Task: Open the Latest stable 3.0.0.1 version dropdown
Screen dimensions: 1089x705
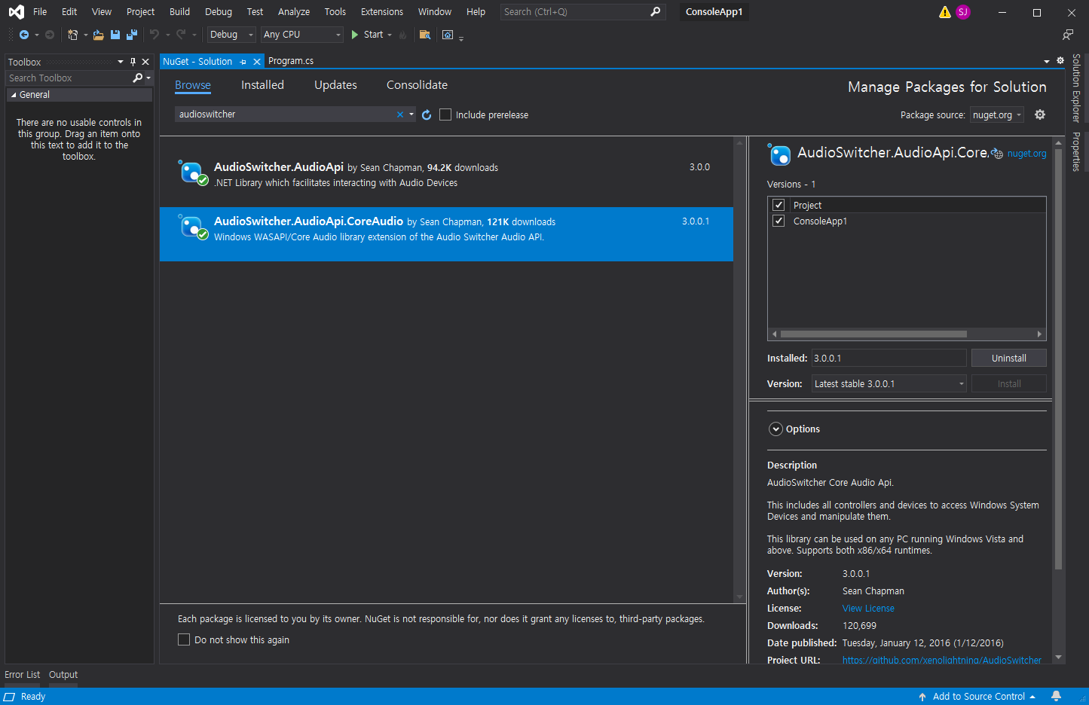Action: [889, 384]
